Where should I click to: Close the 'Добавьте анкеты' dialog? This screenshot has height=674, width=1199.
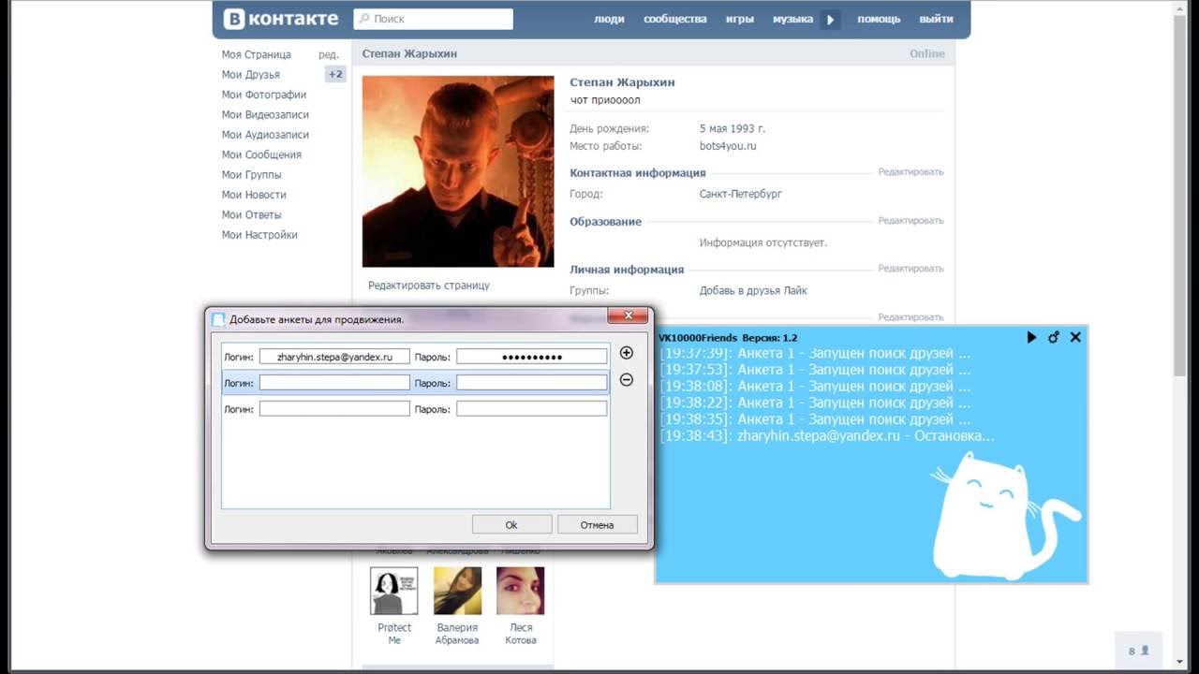629,315
